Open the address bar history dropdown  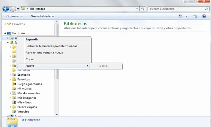pos(137,9)
